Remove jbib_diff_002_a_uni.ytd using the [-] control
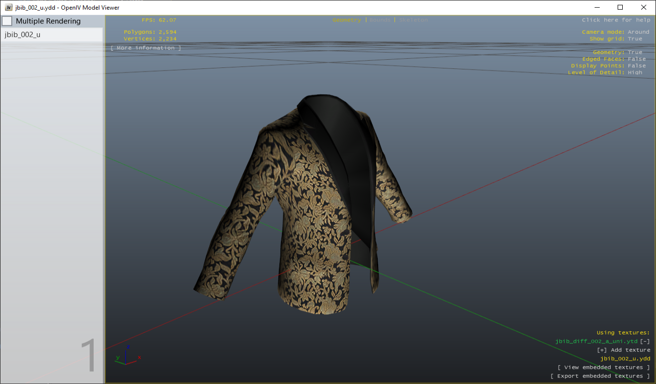This screenshot has width=656, height=384. coord(645,341)
